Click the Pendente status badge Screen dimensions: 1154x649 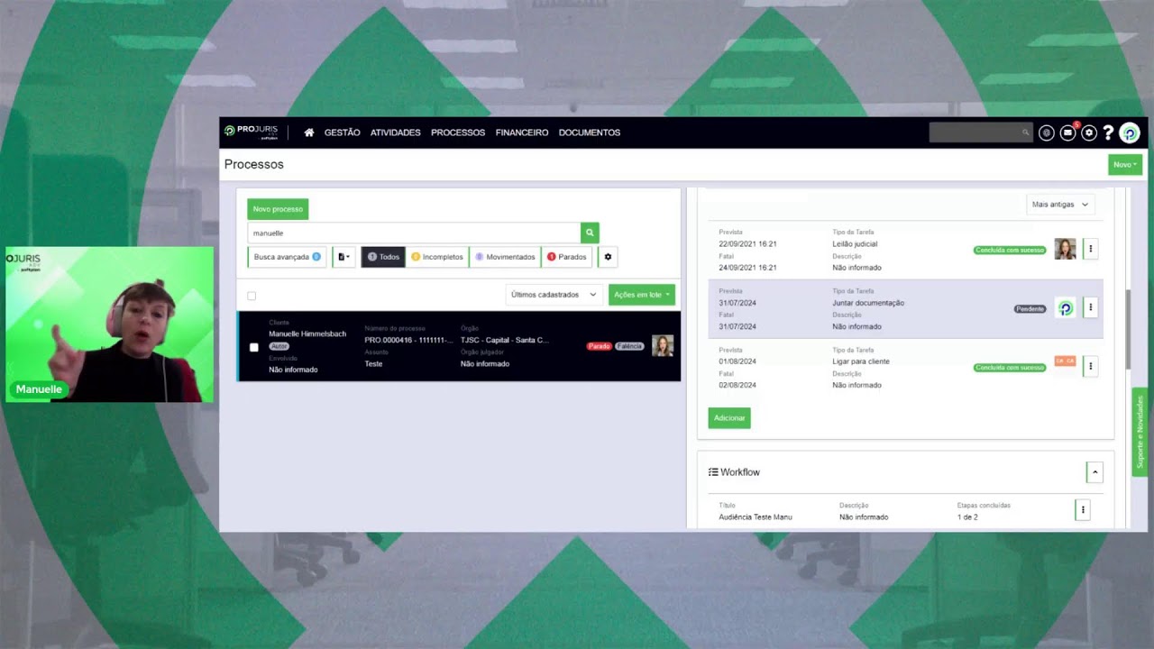(x=1030, y=308)
